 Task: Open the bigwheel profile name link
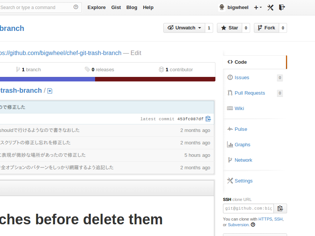tap(238, 8)
